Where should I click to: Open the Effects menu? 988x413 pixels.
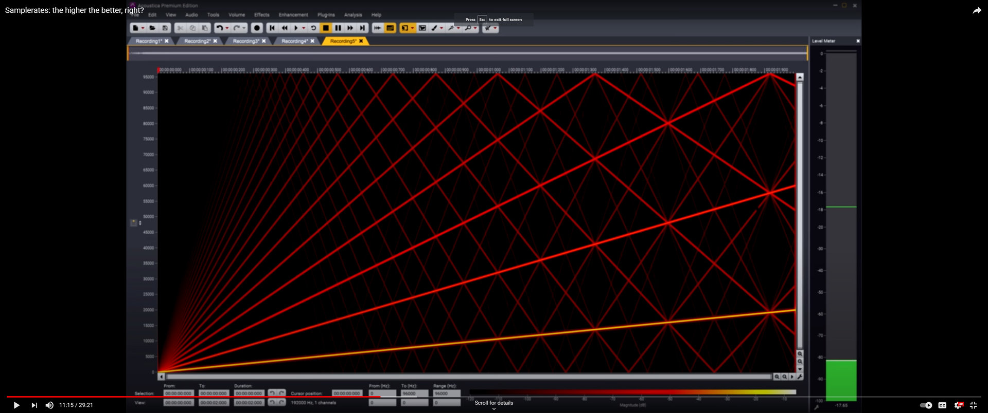pyautogui.click(x=261, y=15)
